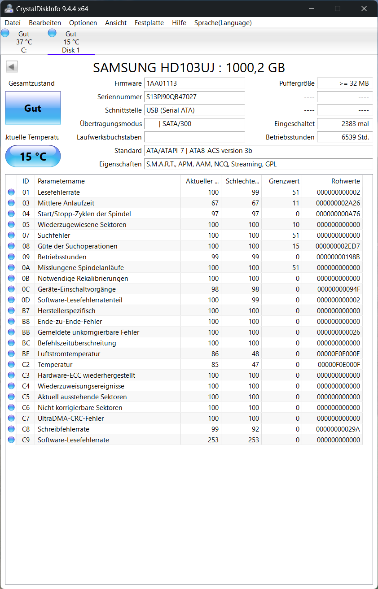Click the status orb for Suchfehler
This screenshot has height=589, width=378.
[x=11, y=235]
